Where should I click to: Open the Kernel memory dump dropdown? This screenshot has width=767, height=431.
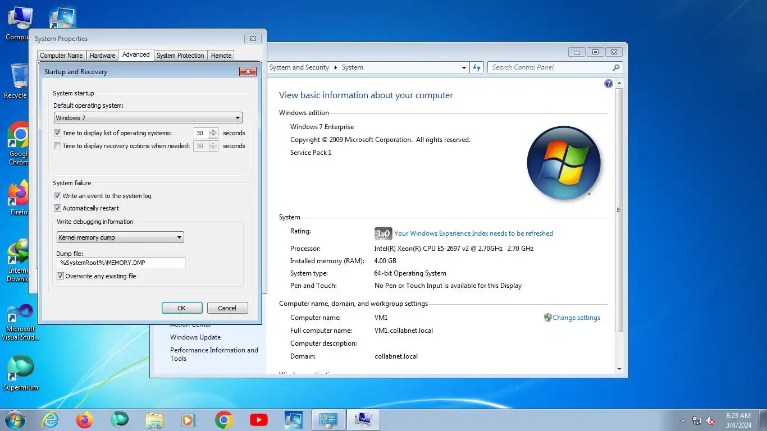(x=120, y=237)
